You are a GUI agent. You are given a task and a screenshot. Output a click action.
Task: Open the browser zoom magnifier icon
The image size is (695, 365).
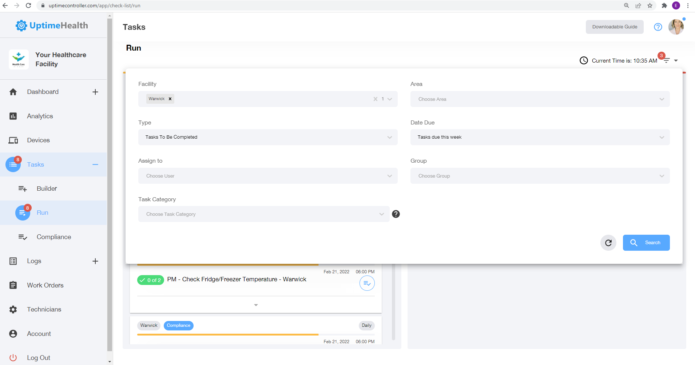click(627, 5)
